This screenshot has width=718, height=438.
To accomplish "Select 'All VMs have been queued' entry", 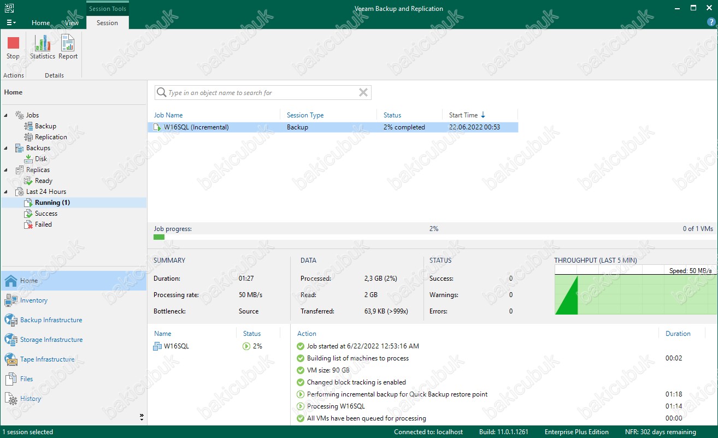I will [x=361, y=418].
